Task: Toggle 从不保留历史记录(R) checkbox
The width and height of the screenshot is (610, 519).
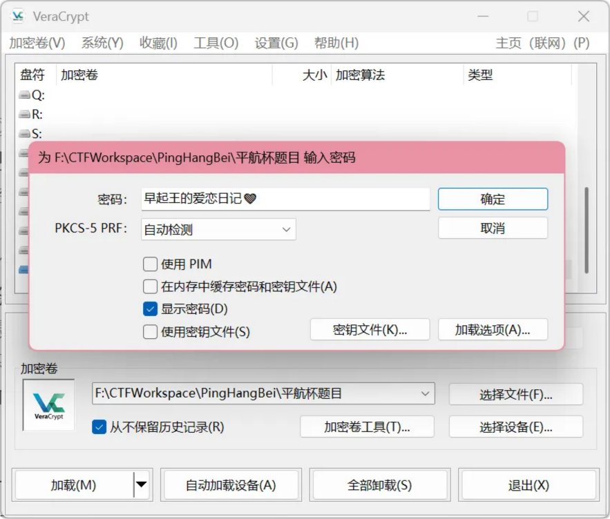Action: coord(99,427)
